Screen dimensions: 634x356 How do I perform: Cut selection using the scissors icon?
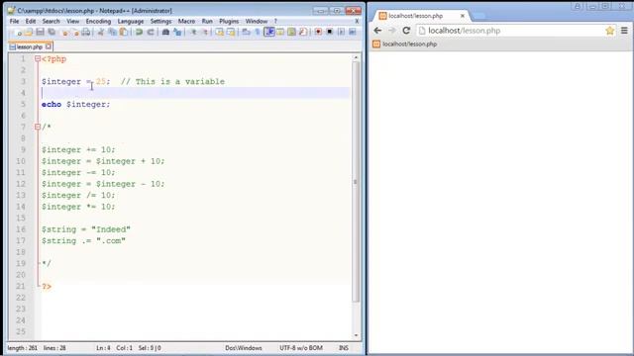[101, 32]
